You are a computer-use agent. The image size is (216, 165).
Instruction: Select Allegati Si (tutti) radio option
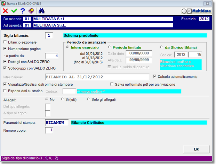click(x=62, y=99)
